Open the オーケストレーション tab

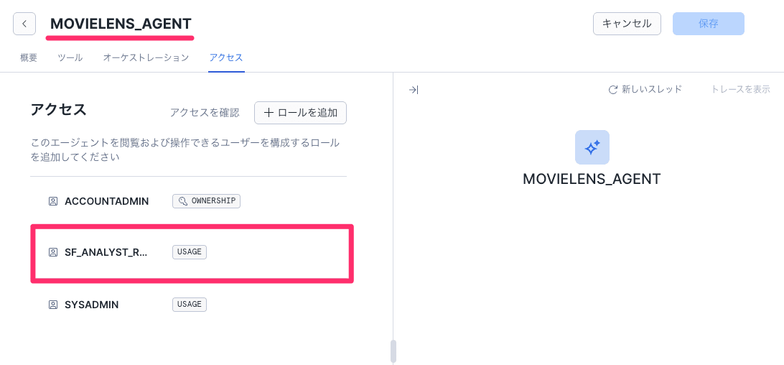(x=146, y=57)
